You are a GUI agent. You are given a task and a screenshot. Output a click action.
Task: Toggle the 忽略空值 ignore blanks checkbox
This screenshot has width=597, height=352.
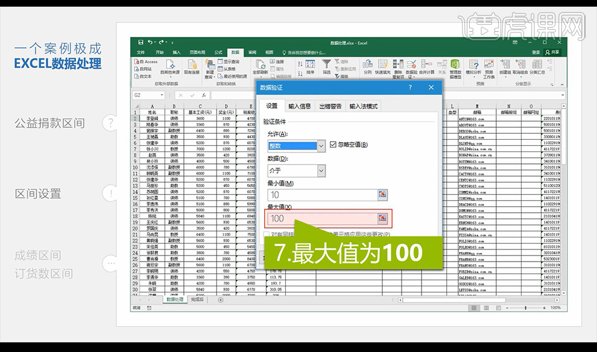[333, 145]
